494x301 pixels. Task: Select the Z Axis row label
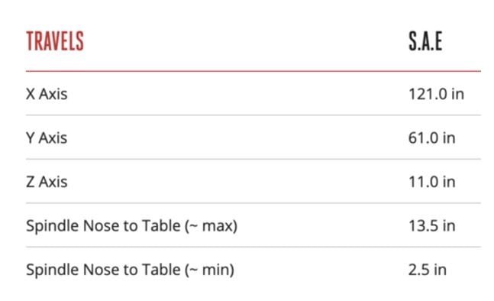coord(47,182)
